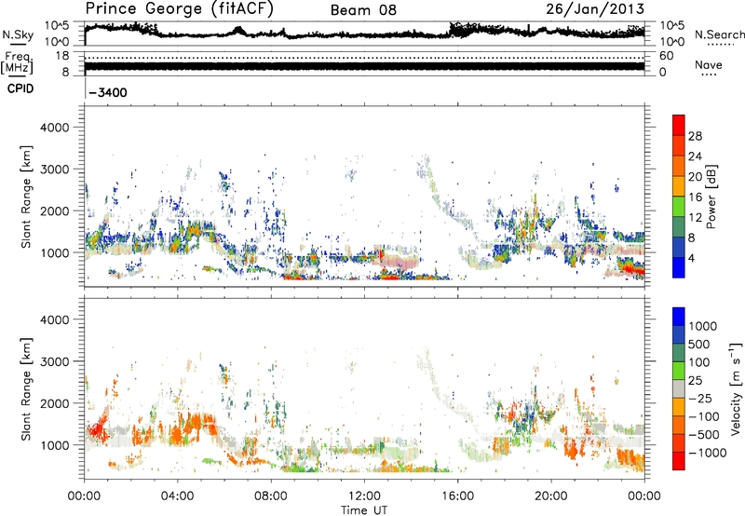The image size is (745, 516).
Task: Select the CPID value '-3400'
Action: pos(108,92)
